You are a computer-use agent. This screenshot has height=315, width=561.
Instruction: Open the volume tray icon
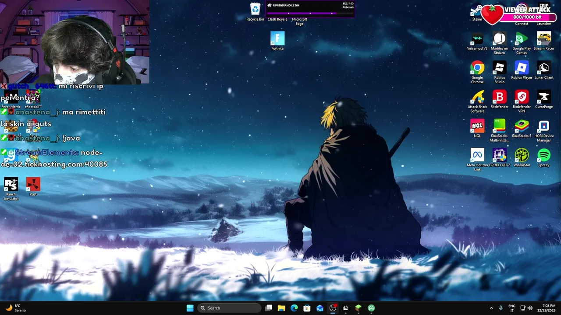pyautogui.click(x=530, y=308)
